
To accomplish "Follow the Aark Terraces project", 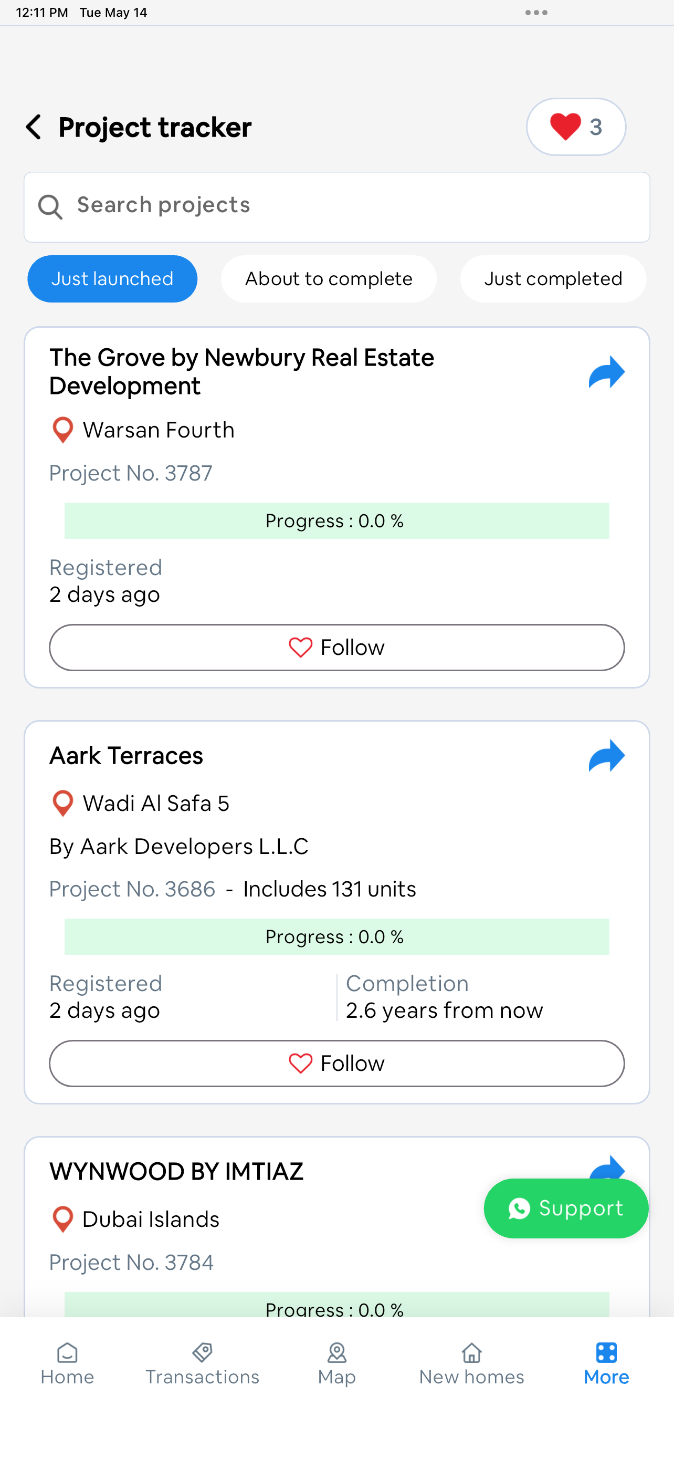I will (x=336, y=1063).
